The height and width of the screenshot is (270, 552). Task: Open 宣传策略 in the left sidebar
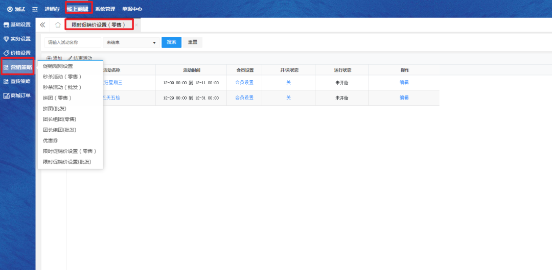click(17, 81)
